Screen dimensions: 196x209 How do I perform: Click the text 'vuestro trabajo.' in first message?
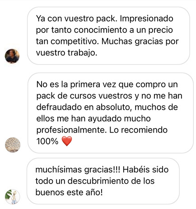67,53
